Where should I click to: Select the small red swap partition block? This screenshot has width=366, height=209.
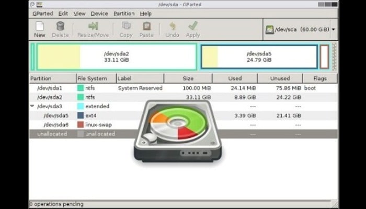(x=325, y=56)
